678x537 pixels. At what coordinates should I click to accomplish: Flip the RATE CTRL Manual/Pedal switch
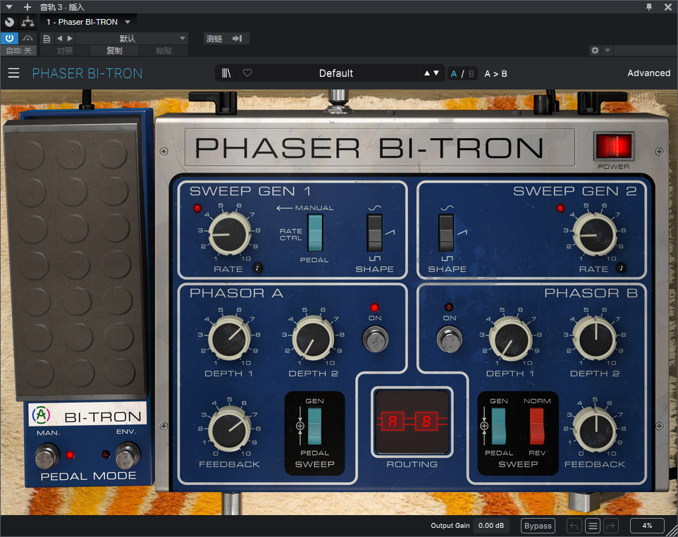[315, 233]
